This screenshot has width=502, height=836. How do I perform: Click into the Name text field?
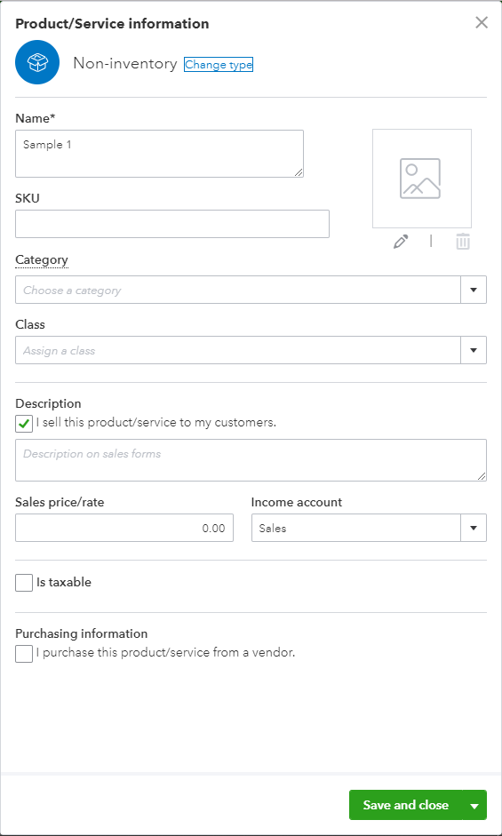(160, 154)
